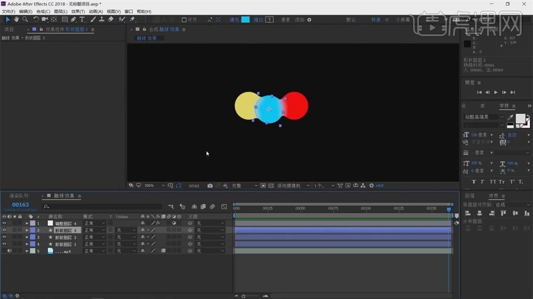
Task: Take a snapshot with camera icon
Action: 210,186
